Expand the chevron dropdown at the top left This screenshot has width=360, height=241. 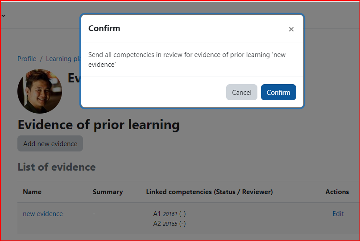(x=4, y=16)
